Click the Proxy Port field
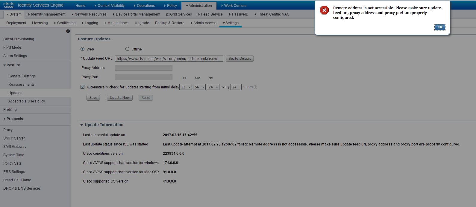This screenshot has width=476, height=207. tap(144, 77)
